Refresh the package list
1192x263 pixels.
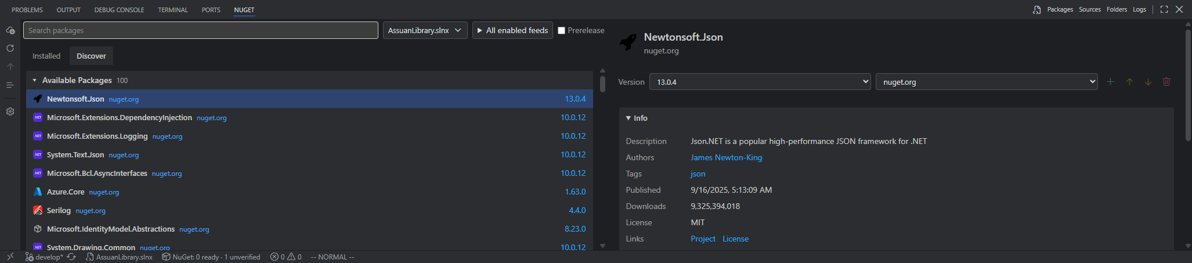click(x=10, y=48)
